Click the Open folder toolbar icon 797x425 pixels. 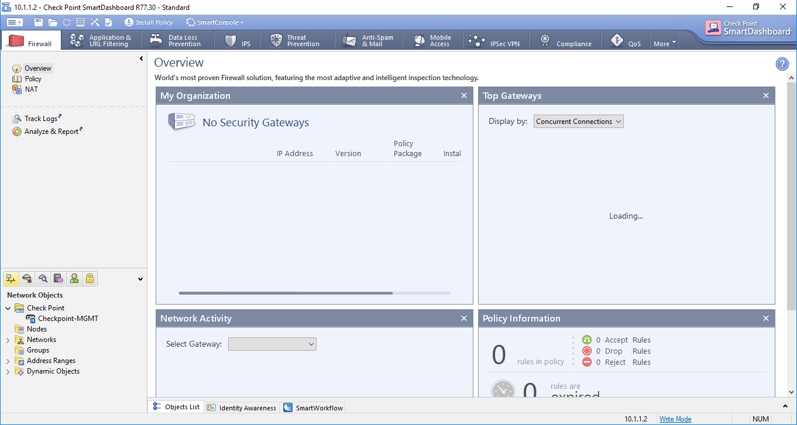pos(53,22)
